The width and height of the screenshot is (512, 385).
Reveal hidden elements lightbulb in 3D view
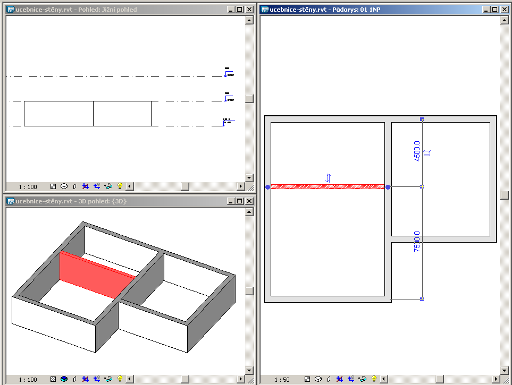[x=120, y=379]
